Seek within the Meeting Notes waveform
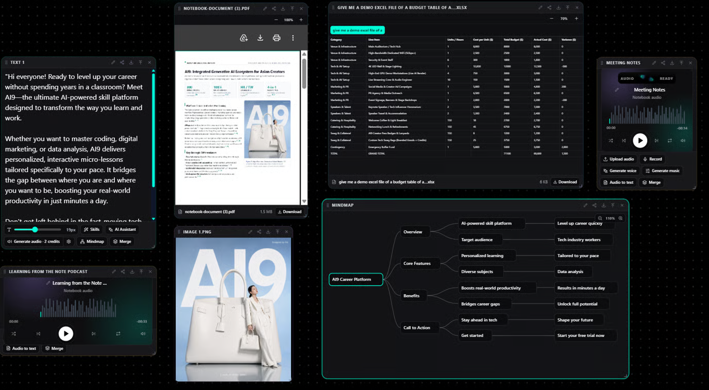709x390 pixels. click(648, 114)
